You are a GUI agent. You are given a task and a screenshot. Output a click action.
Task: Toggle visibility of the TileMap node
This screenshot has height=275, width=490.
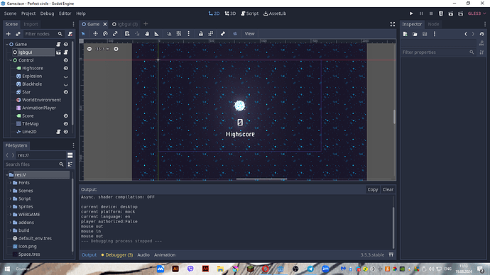click(66, 124)
